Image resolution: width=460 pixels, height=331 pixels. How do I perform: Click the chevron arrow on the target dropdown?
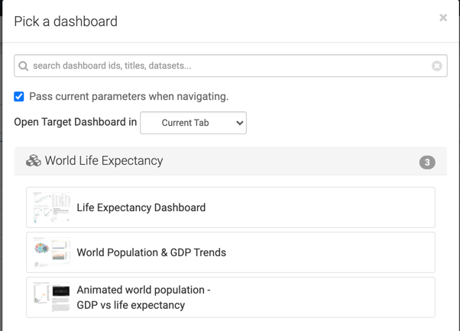239,123
